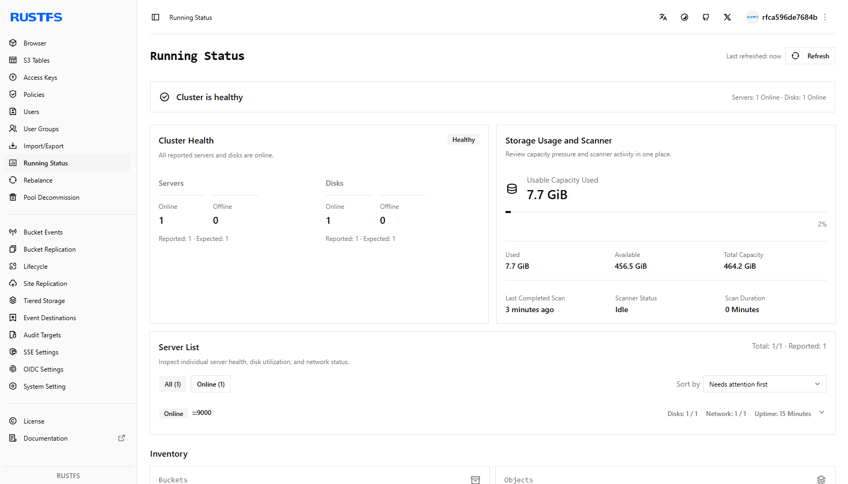Open the language translation icon
The width and height of the screenshot is (848, 484).
[663, 17]
